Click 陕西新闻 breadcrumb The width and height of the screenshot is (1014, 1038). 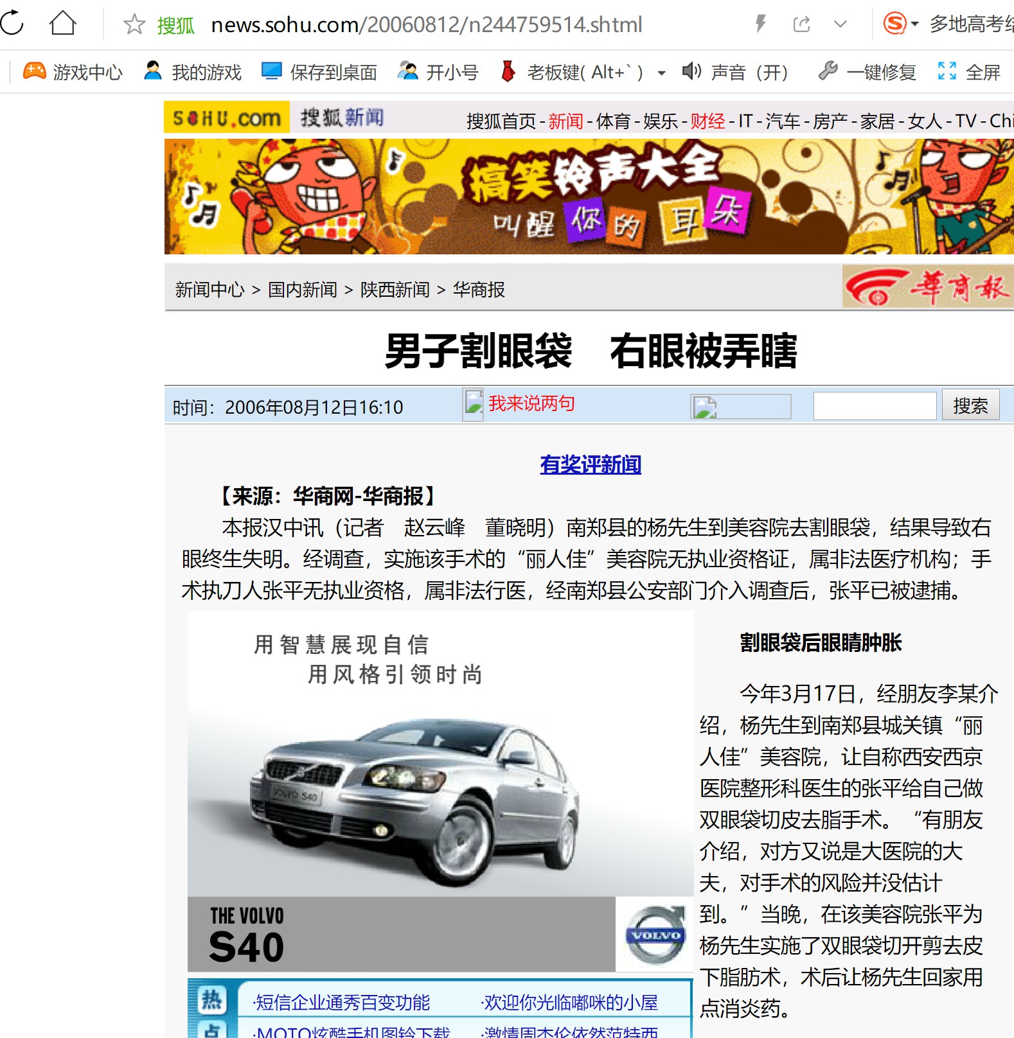pos(395,290)
